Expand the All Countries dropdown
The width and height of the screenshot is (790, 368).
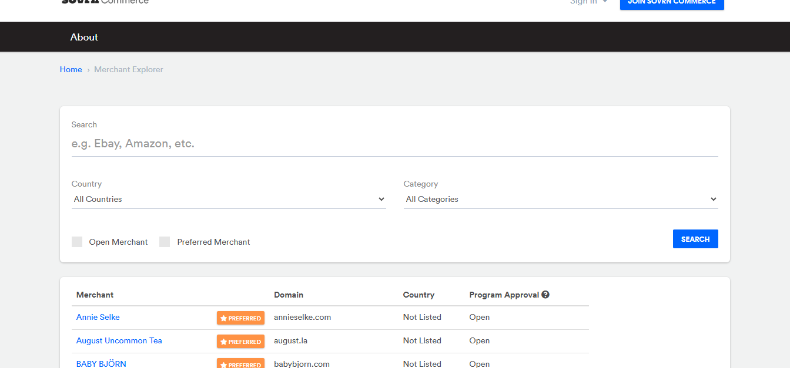(x=229, y=200)
